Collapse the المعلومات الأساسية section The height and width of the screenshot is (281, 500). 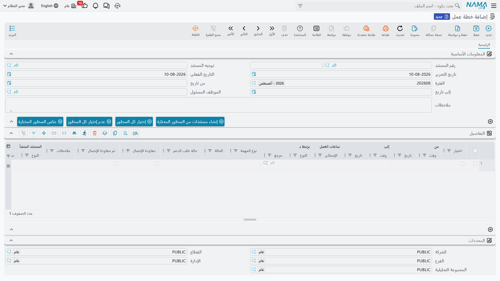point(11,54)
